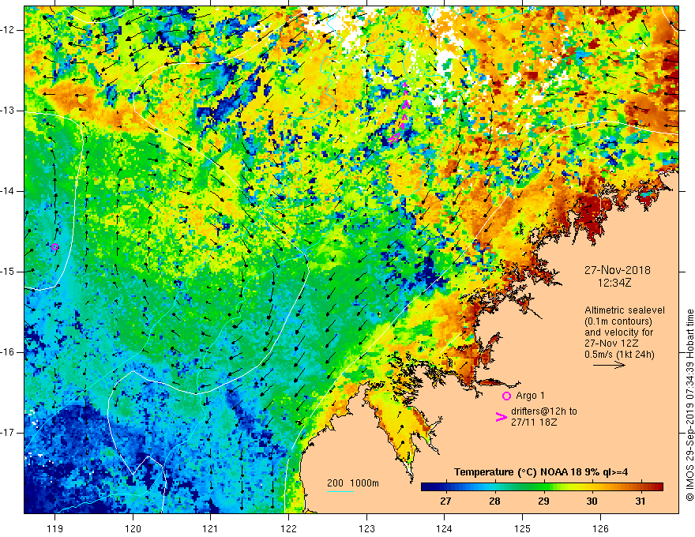Click the 'Altimetric sealevel' legend text
The height and width of the screenshot is (537, 695).
coord(625,310)
